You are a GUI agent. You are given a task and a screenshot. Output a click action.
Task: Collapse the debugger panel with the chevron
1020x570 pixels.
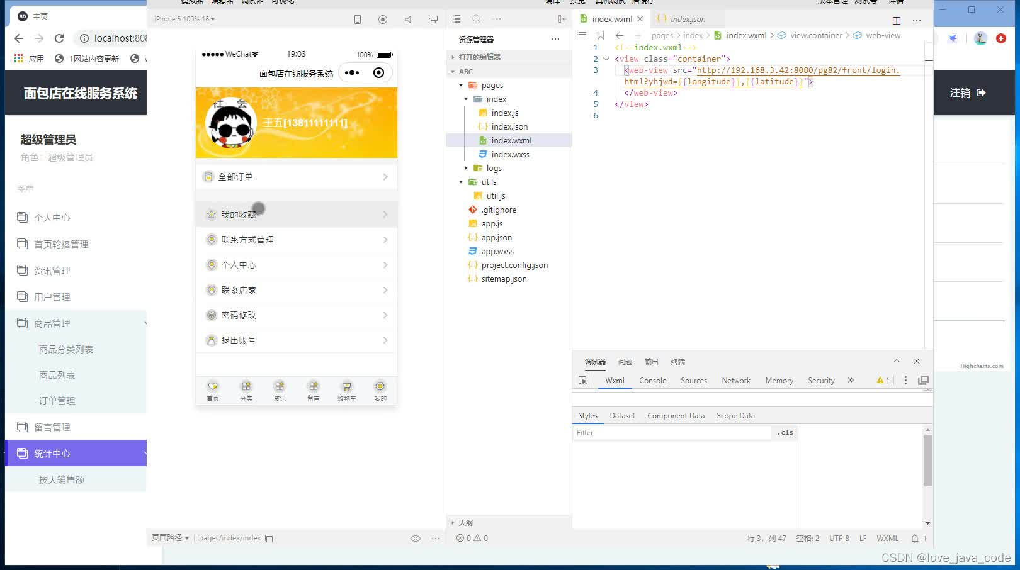pos(897,361)
